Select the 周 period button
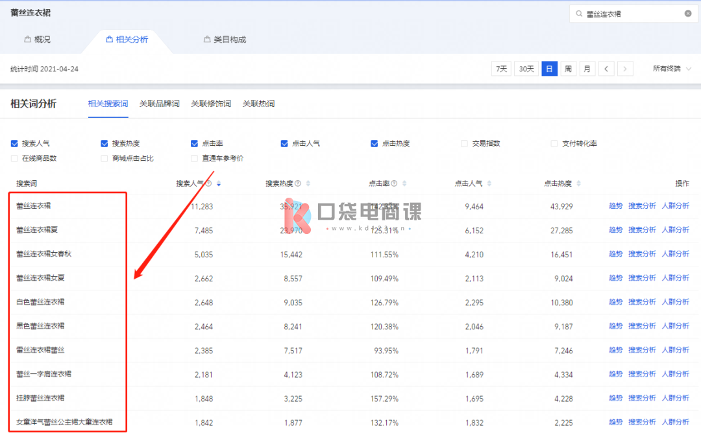Image resolution: width=701 pixels, height=433 pixels. pos(568,69)
